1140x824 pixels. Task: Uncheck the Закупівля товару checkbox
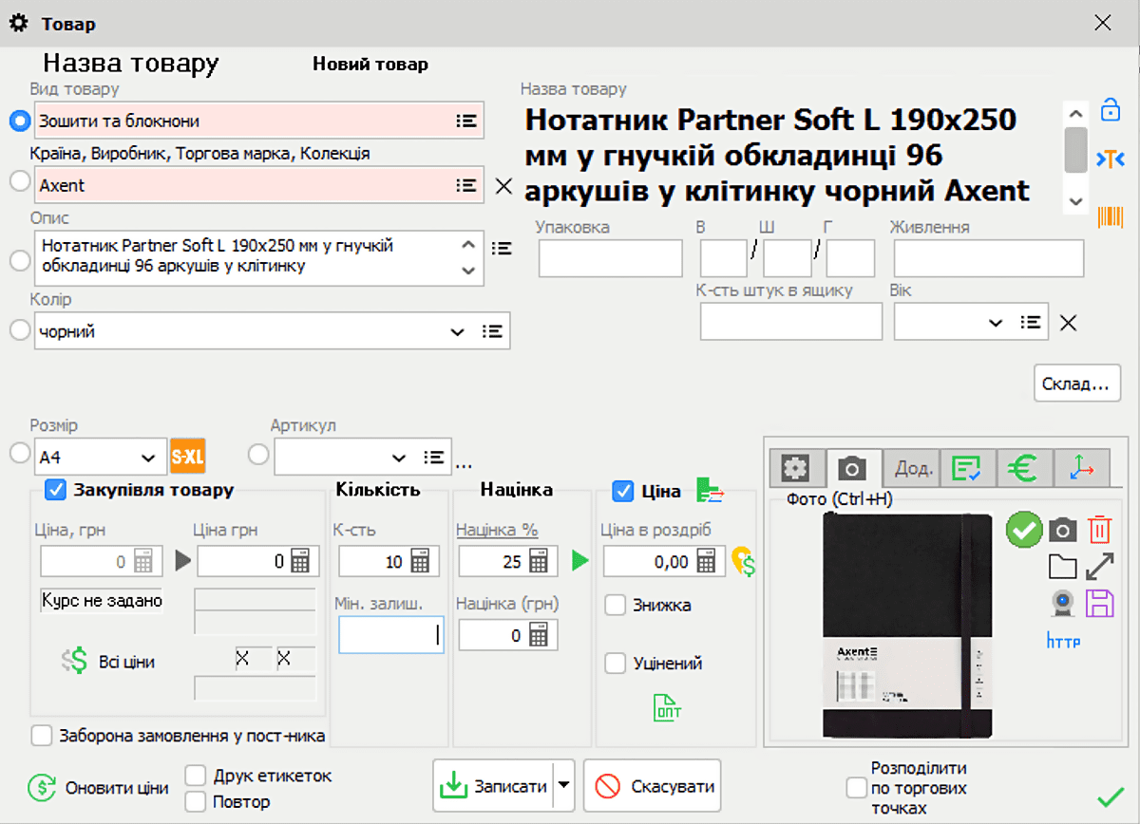[56, 490]
